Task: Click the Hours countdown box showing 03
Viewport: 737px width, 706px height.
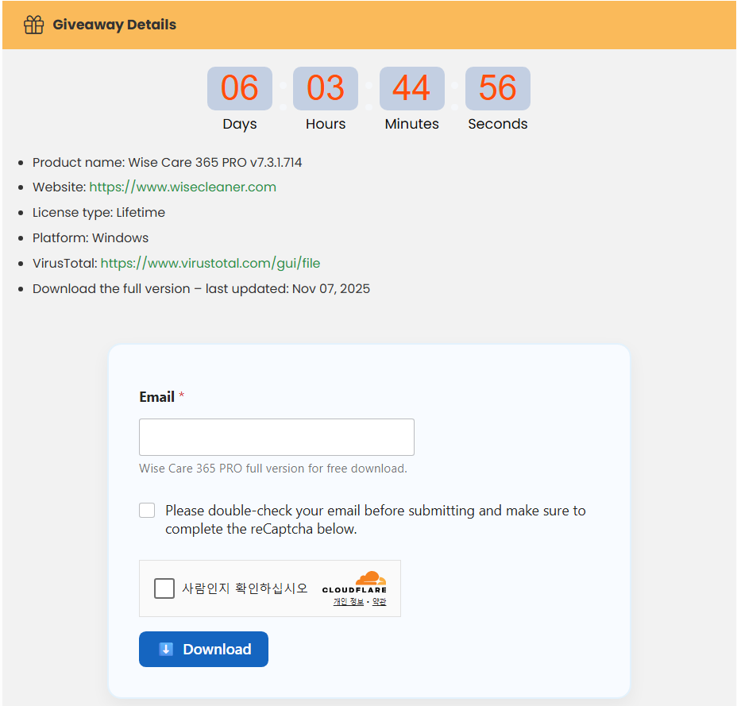Action: click(326, 88)
